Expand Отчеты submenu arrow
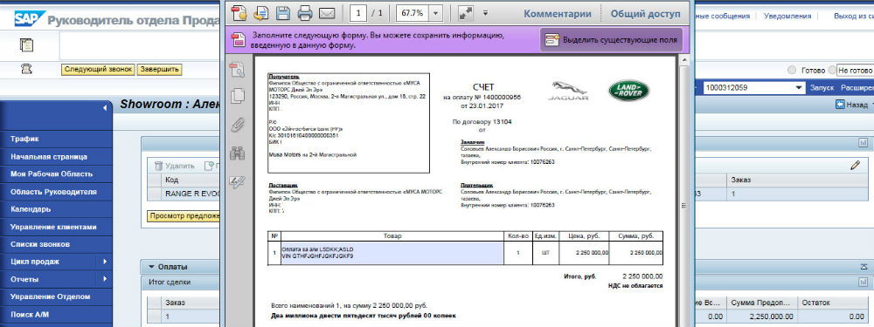 105,279
